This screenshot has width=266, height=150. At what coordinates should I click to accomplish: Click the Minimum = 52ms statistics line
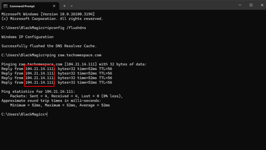point(60,105)
